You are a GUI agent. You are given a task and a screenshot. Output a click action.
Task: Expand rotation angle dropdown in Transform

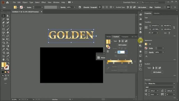pos(157,33)
